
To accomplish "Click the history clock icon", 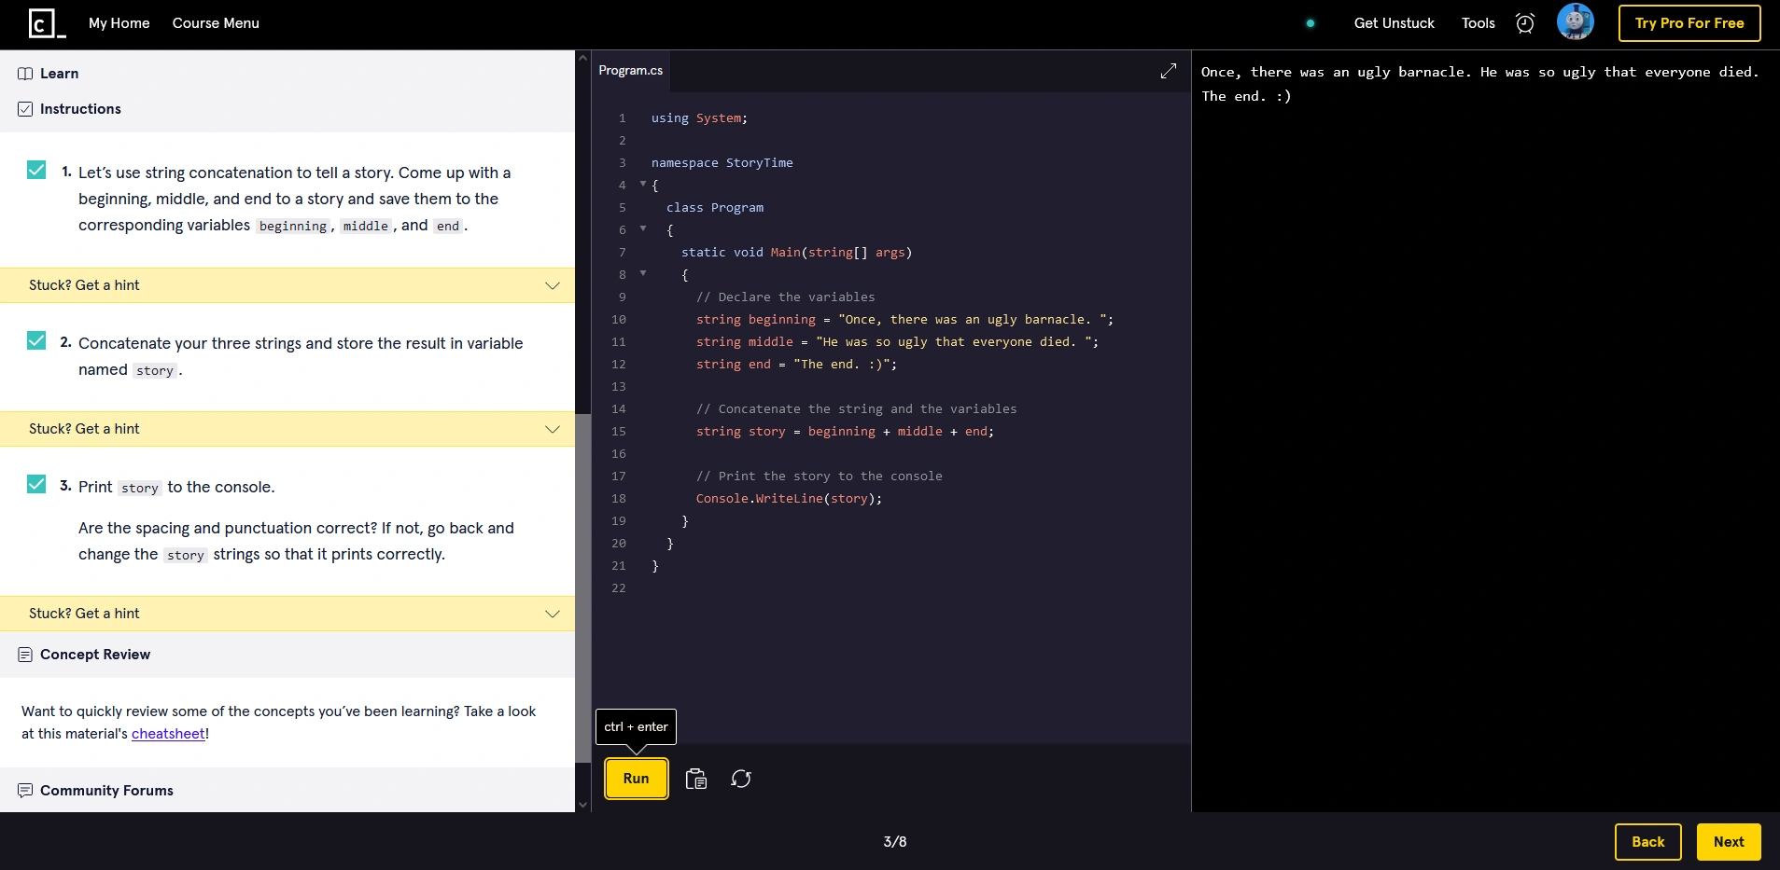I will pyautogui.click(x=1524, y=22).
